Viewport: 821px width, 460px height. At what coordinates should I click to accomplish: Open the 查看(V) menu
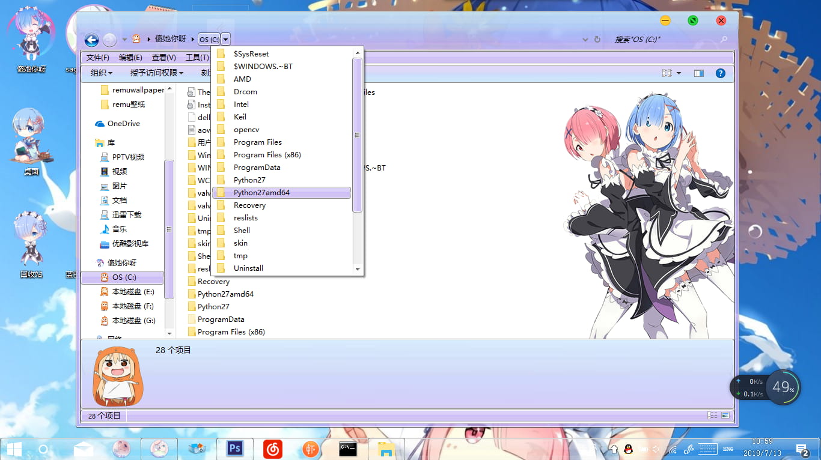tap(163, 58)
